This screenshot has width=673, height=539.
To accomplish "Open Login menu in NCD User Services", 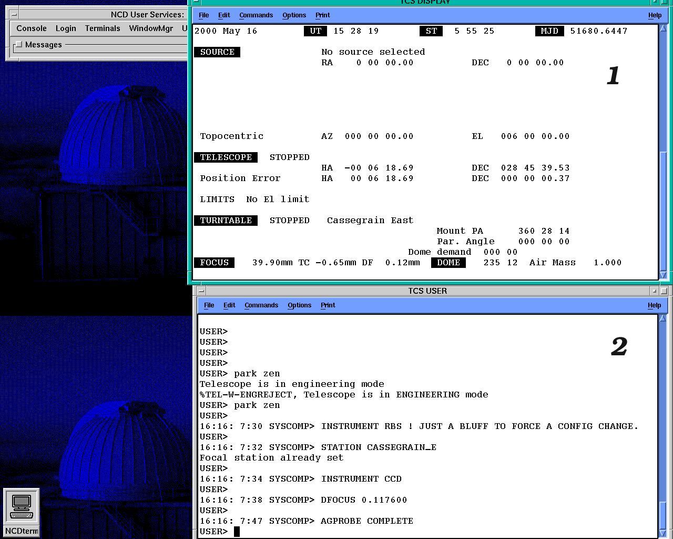I will (66, 28).
